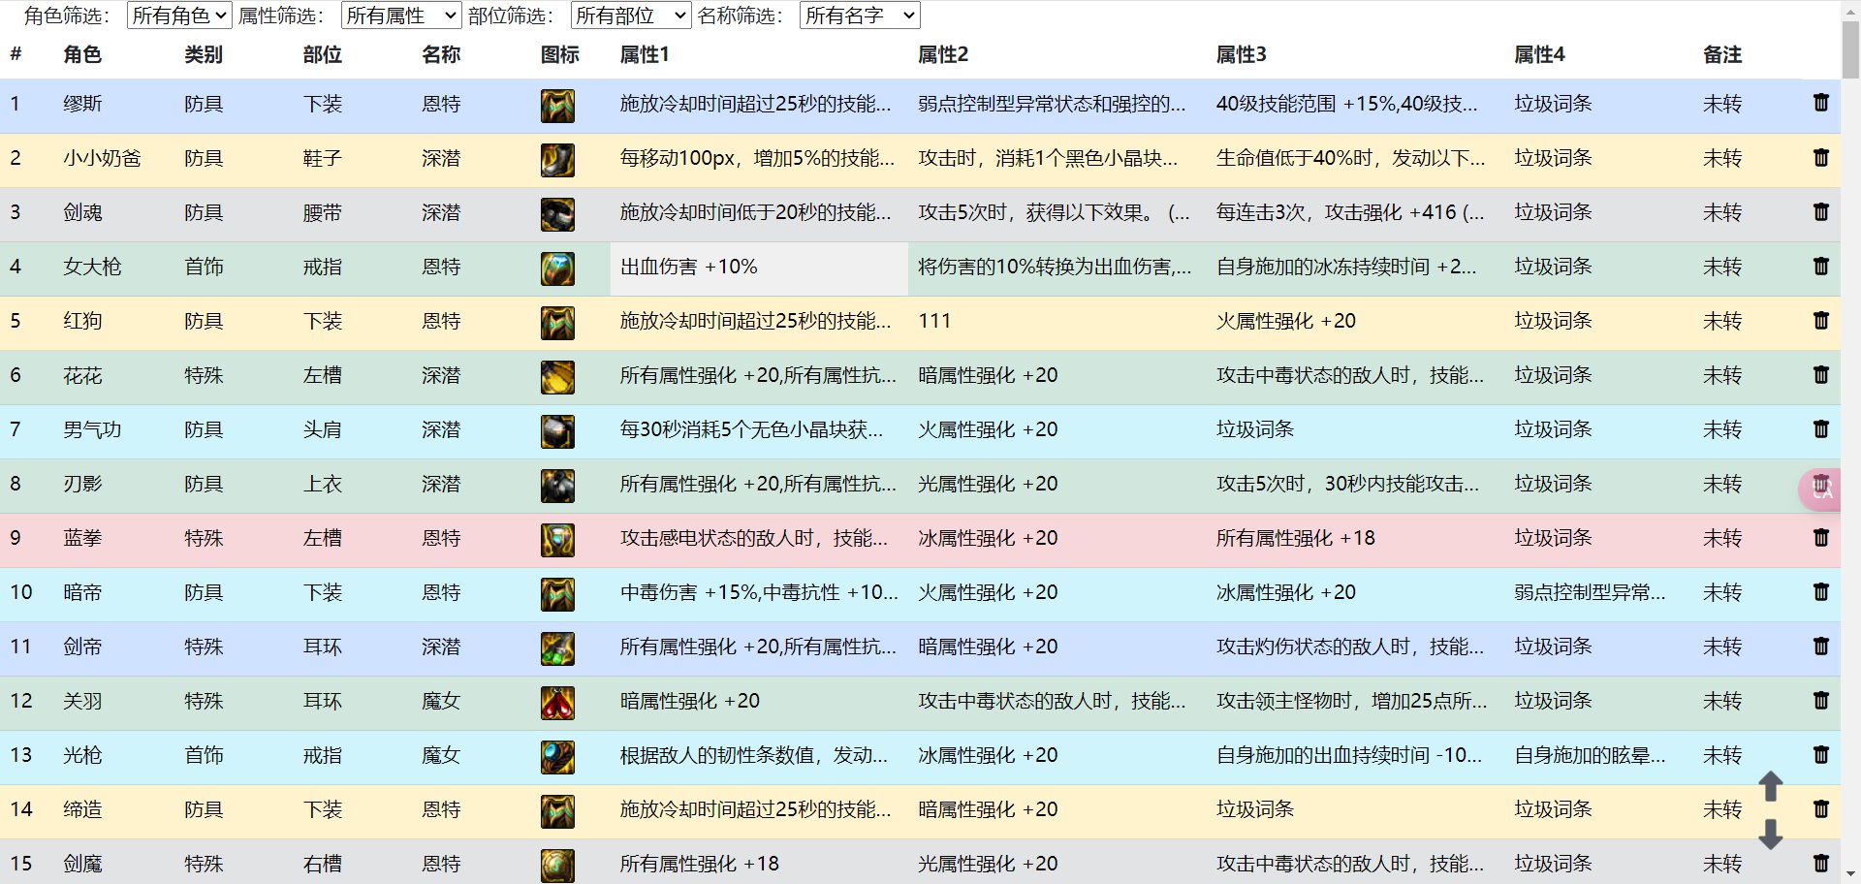
Task: Click 弱点控制型异常 cell in row 10 暗帝
Action: 1598,594
